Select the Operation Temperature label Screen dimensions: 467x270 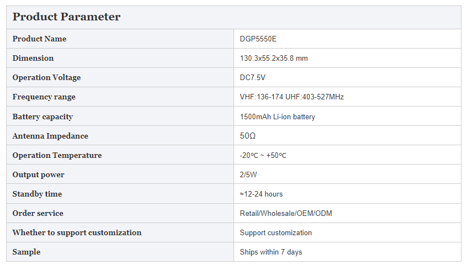pyautogui.click(x=57, y=155)
